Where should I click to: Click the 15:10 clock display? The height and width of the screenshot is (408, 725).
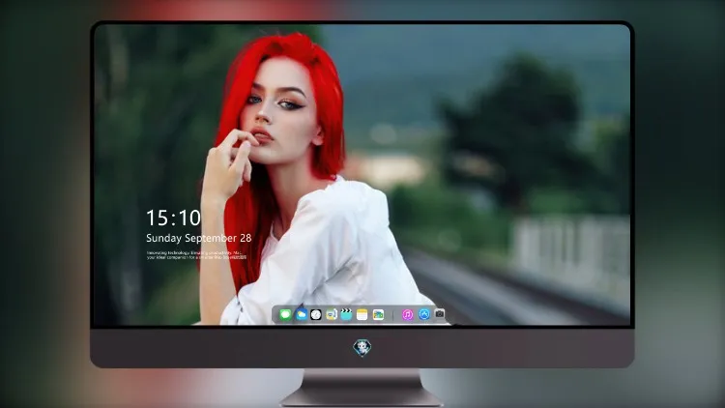(173, 218)
